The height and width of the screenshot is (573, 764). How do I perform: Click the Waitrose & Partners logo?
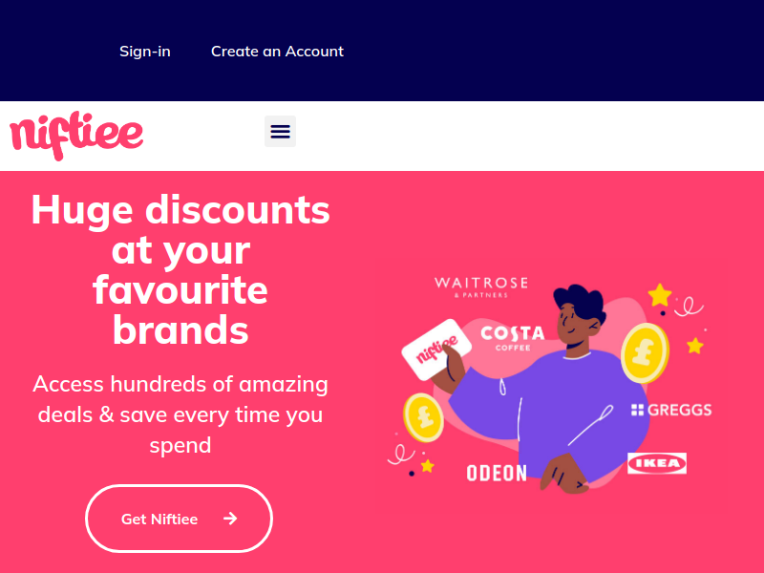click(481, 287)
